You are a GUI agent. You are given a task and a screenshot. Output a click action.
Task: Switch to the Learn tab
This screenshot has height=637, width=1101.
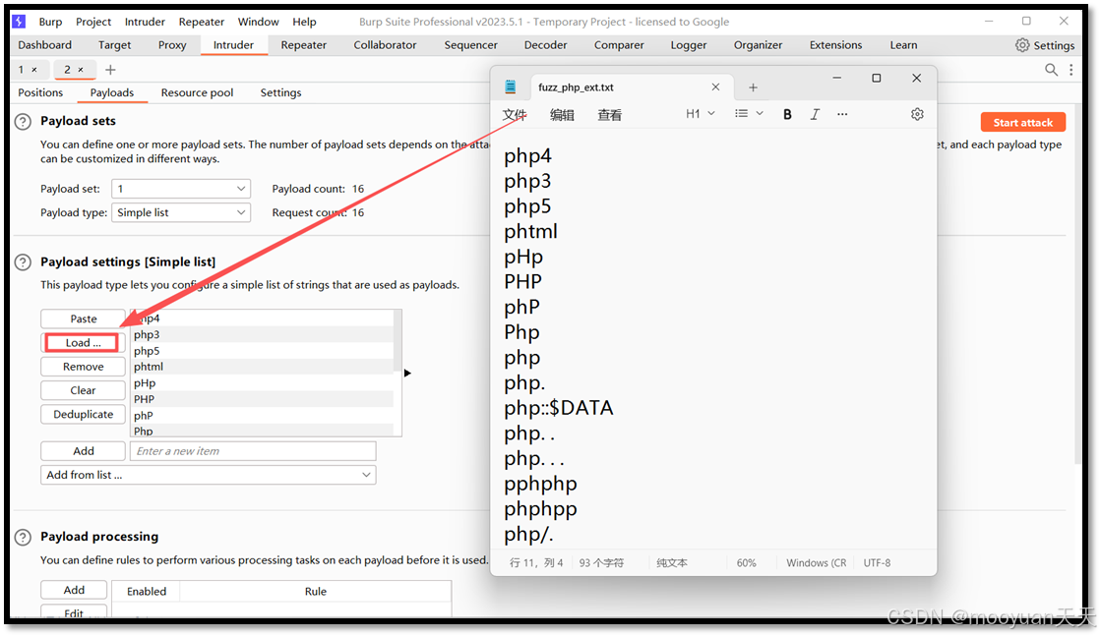click(x=903, y=45)
